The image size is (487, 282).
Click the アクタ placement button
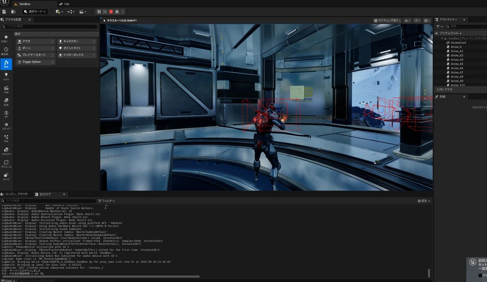(x=35, y=41)
